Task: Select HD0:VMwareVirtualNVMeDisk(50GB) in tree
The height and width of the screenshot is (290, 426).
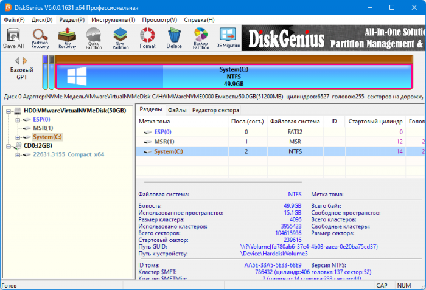Action: [x=75, y=111]
